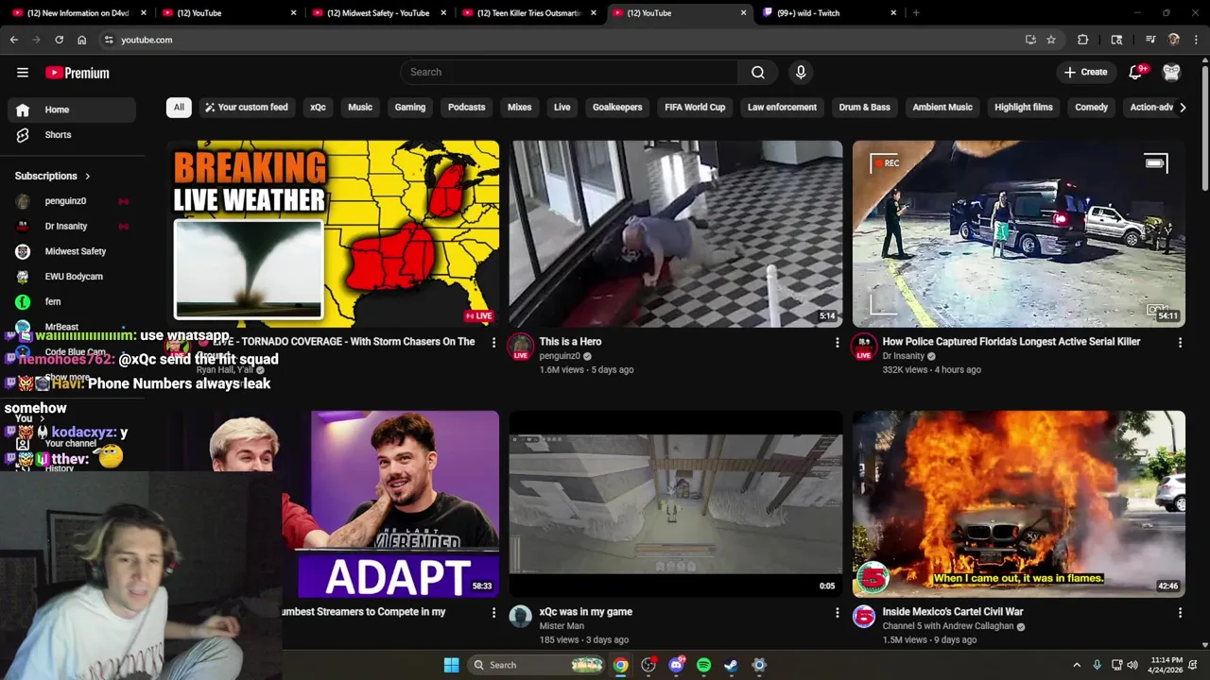
Task: Open three-dot menu for tornado coverage video
Action: pyautogui.click(x=493, y=342)
